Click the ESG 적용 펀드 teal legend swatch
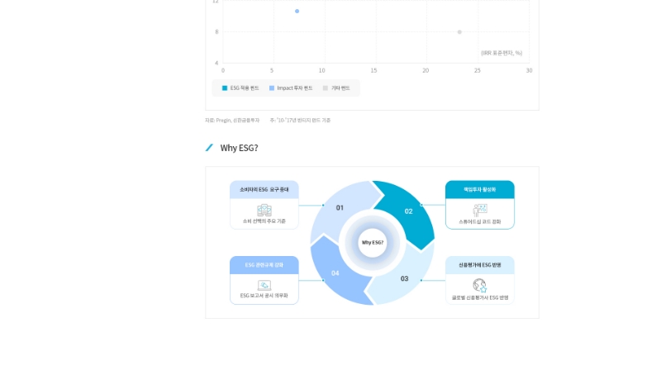661x370 pixels. pyautogui.click(x=225, y=88)
